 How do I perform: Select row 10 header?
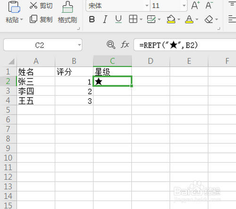[8, 158]
